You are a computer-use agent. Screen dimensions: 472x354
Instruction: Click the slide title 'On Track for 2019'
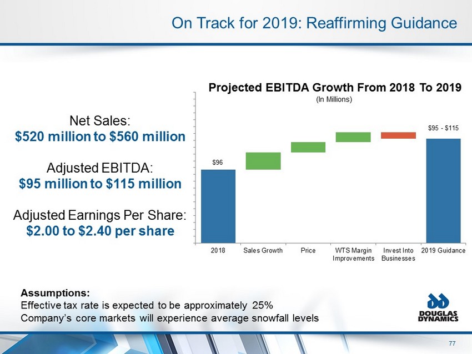314,23
